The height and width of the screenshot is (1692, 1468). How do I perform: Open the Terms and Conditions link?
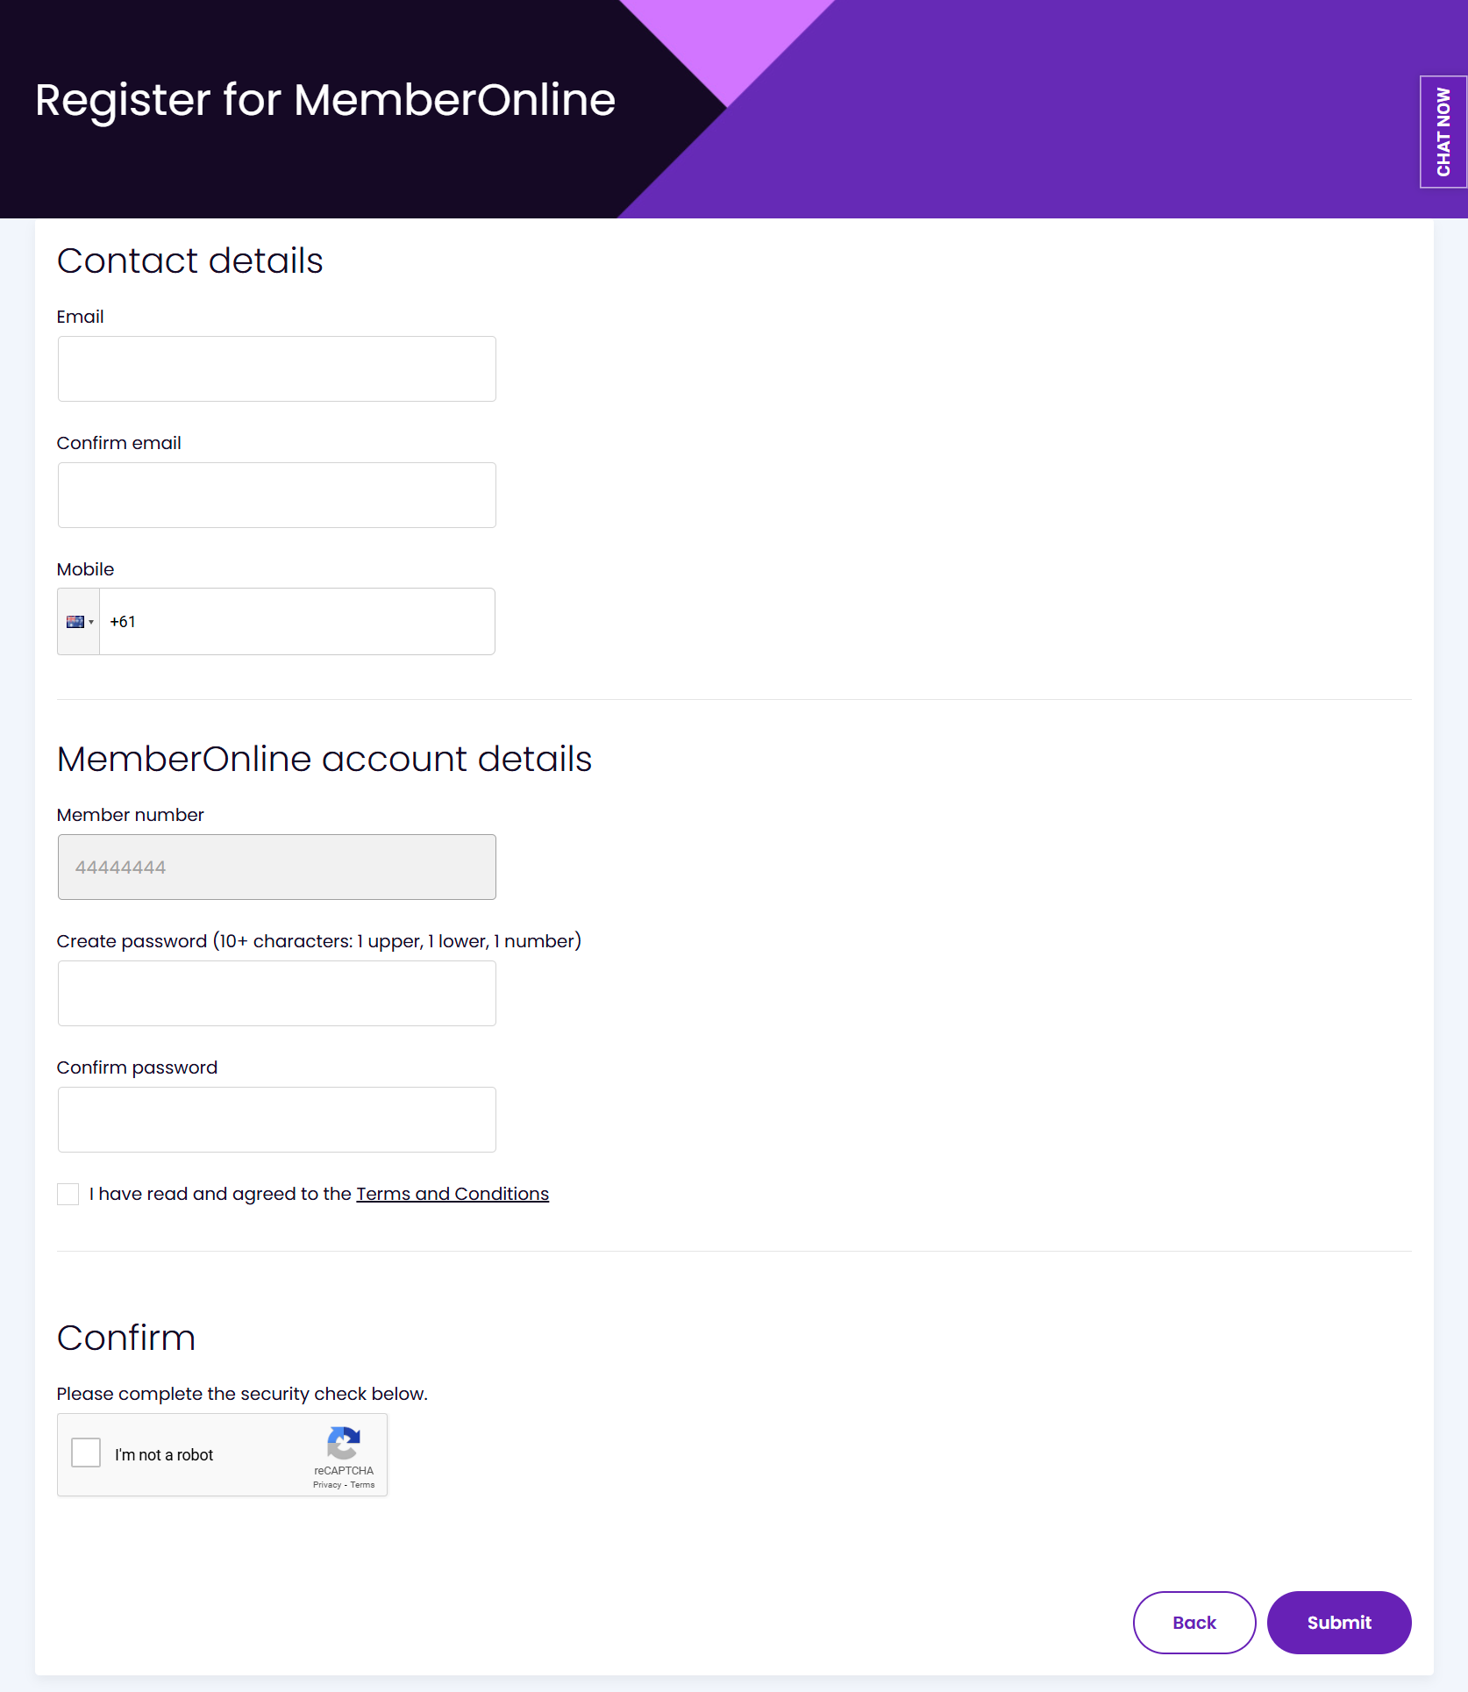[x=453, y=1194]
